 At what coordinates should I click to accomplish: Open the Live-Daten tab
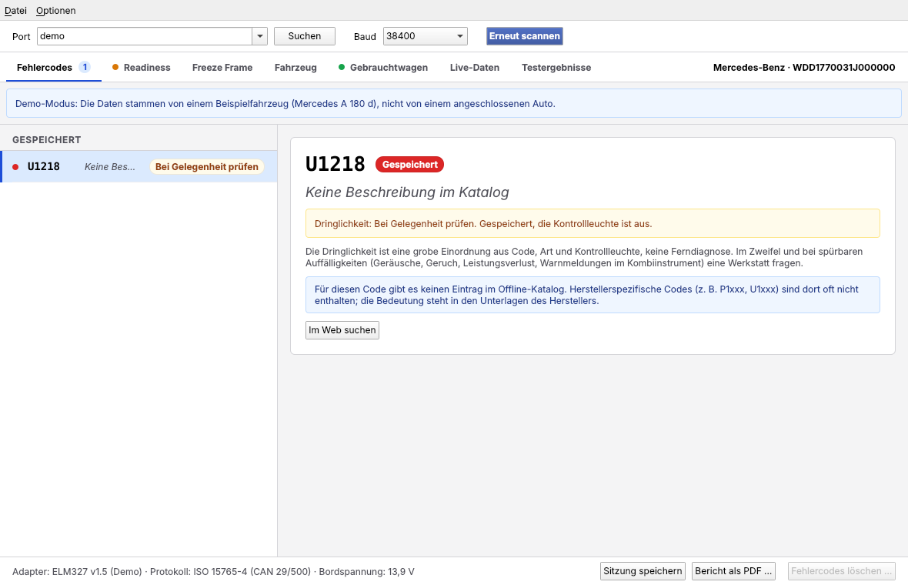click(475, 67)
